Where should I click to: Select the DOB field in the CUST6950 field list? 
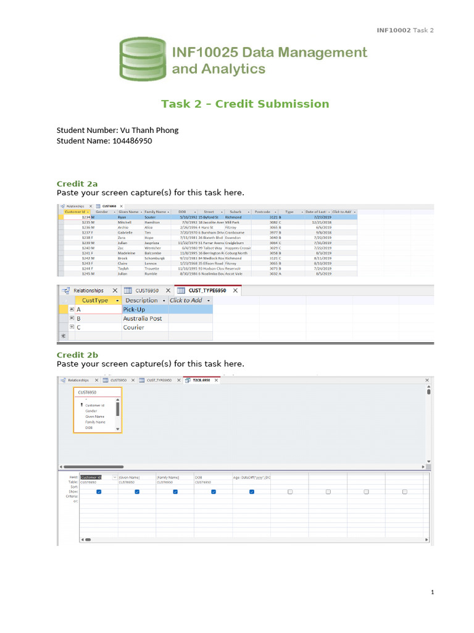(x=89, y=428)
